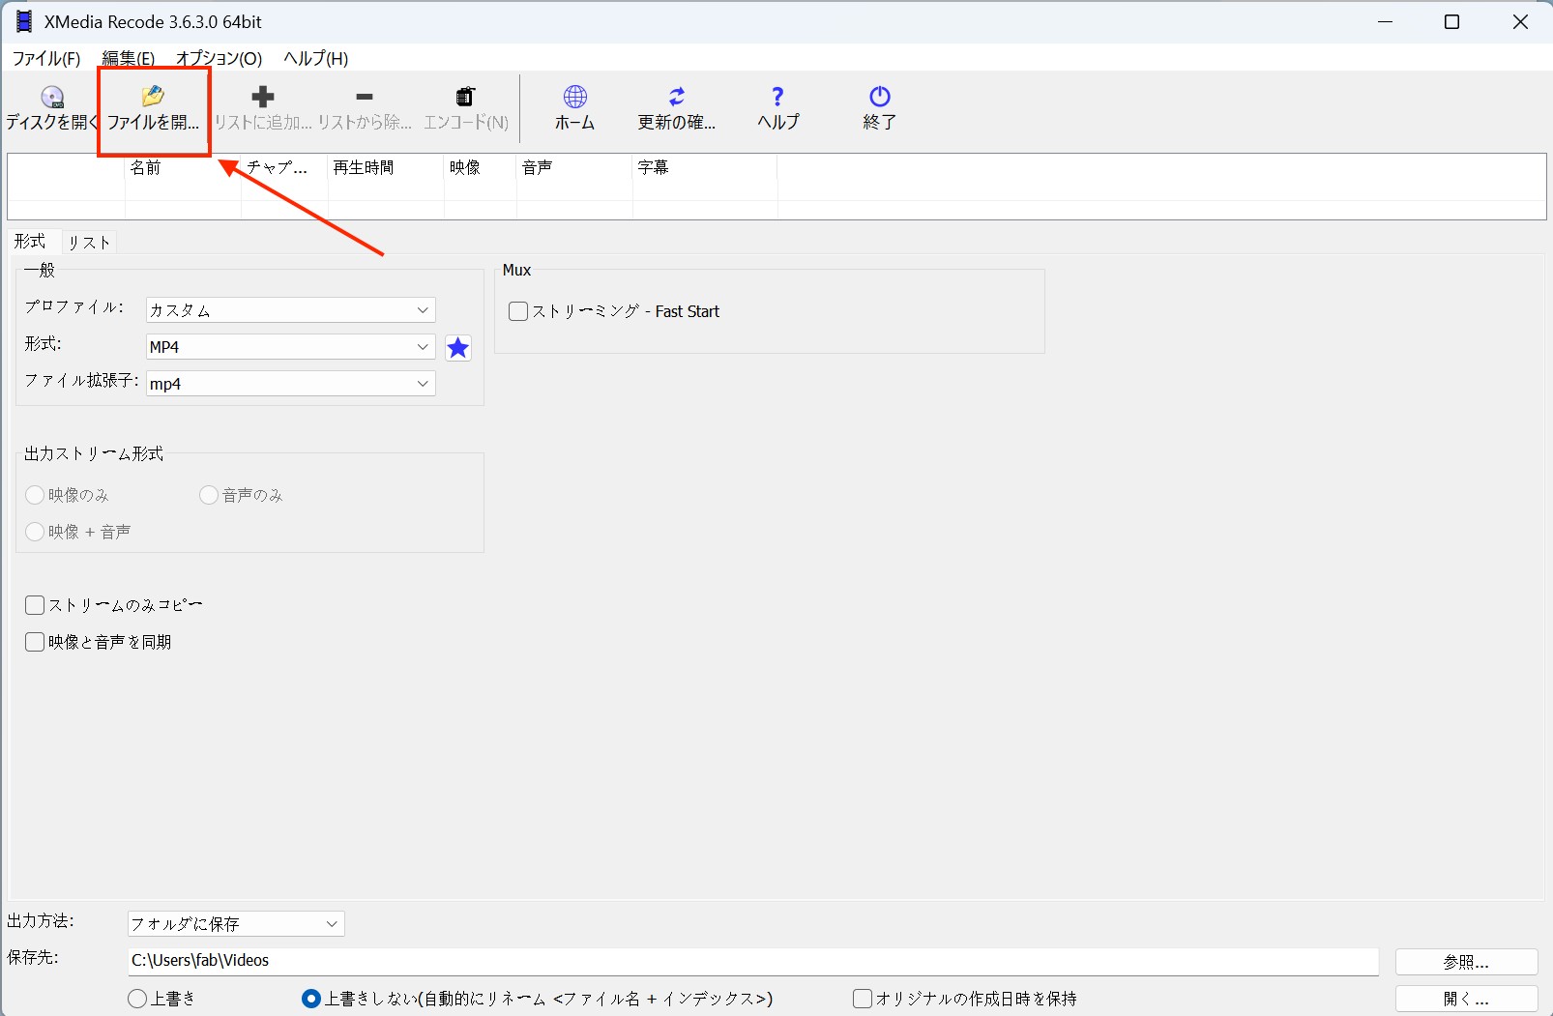Open the 形式 dropdown showing MP4
The height and width of the screenshot is (1016, 1553).
click(x=291, y=347)
